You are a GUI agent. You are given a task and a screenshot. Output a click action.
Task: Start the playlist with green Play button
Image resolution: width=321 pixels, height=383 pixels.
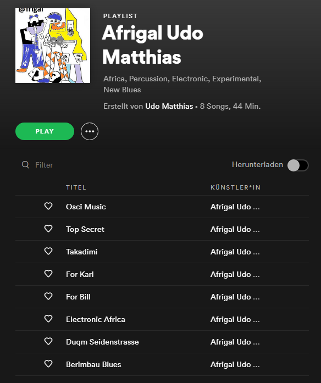pos(45,131)
